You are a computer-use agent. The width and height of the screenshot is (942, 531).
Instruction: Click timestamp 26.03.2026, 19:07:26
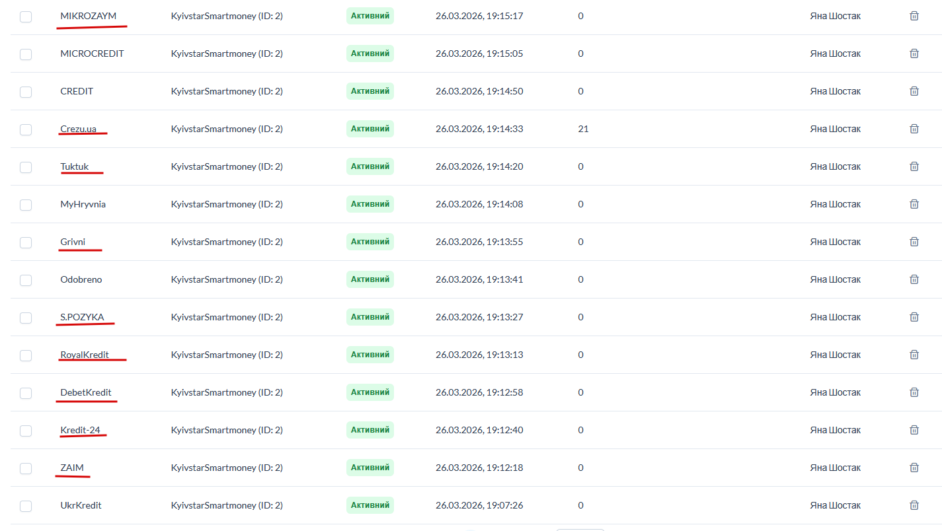(x=479, y=505)
